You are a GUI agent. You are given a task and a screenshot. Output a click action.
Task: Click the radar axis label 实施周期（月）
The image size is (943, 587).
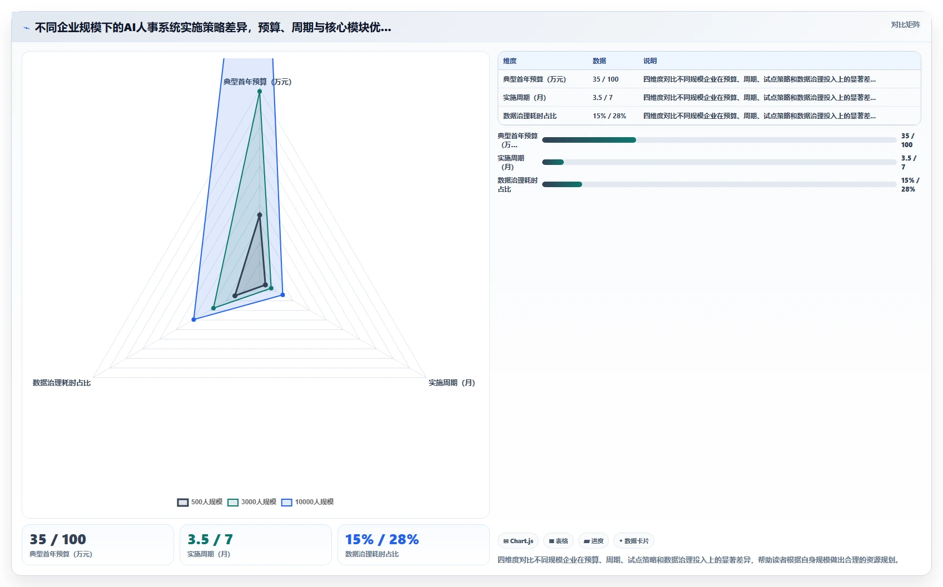tap(451, 383)
